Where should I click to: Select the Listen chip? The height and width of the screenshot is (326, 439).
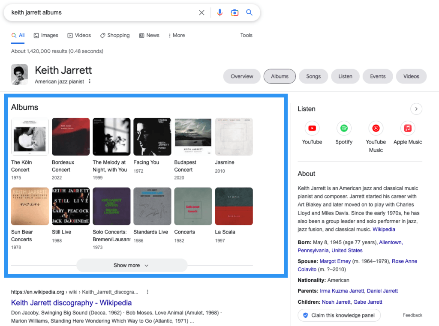tap(345, 76)
